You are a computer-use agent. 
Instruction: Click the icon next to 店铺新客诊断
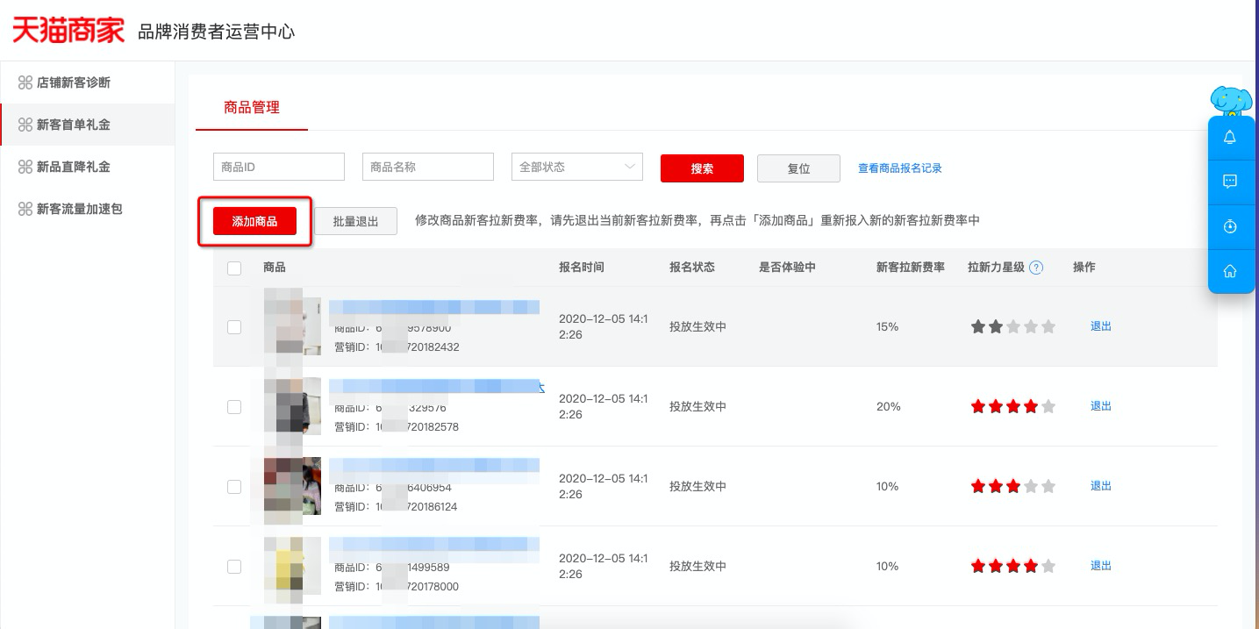[25, 82]
